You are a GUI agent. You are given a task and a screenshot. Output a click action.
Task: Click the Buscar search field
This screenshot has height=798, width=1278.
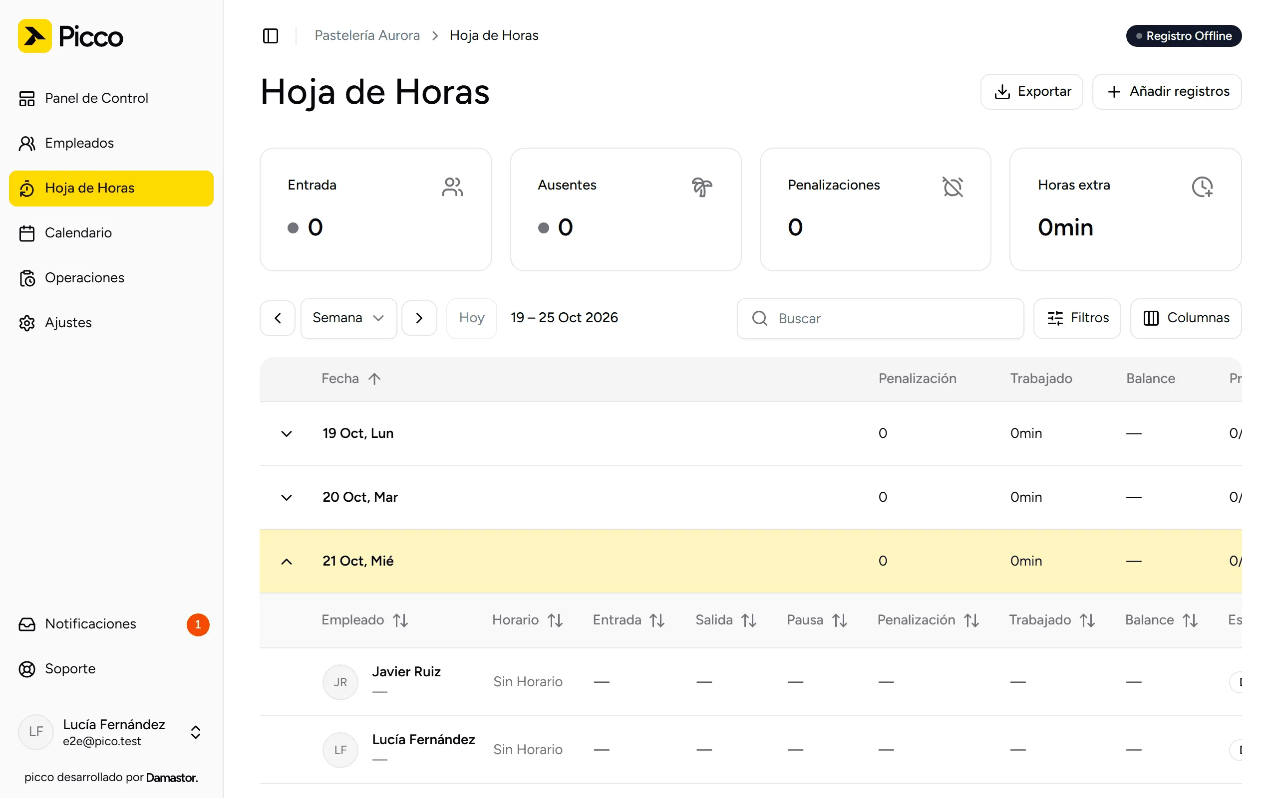click(880, 318)
